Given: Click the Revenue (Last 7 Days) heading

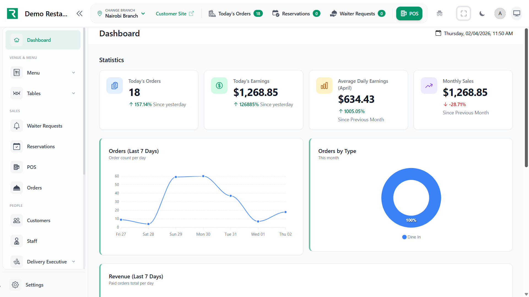Looking at the screenshot, I should (136, 276).
